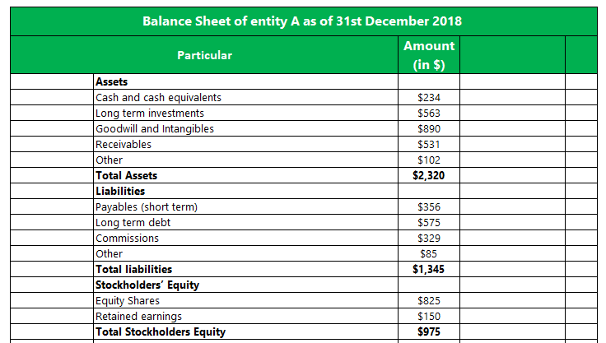
Task: Select the Total Assets label cell
Action: point(245,176)
